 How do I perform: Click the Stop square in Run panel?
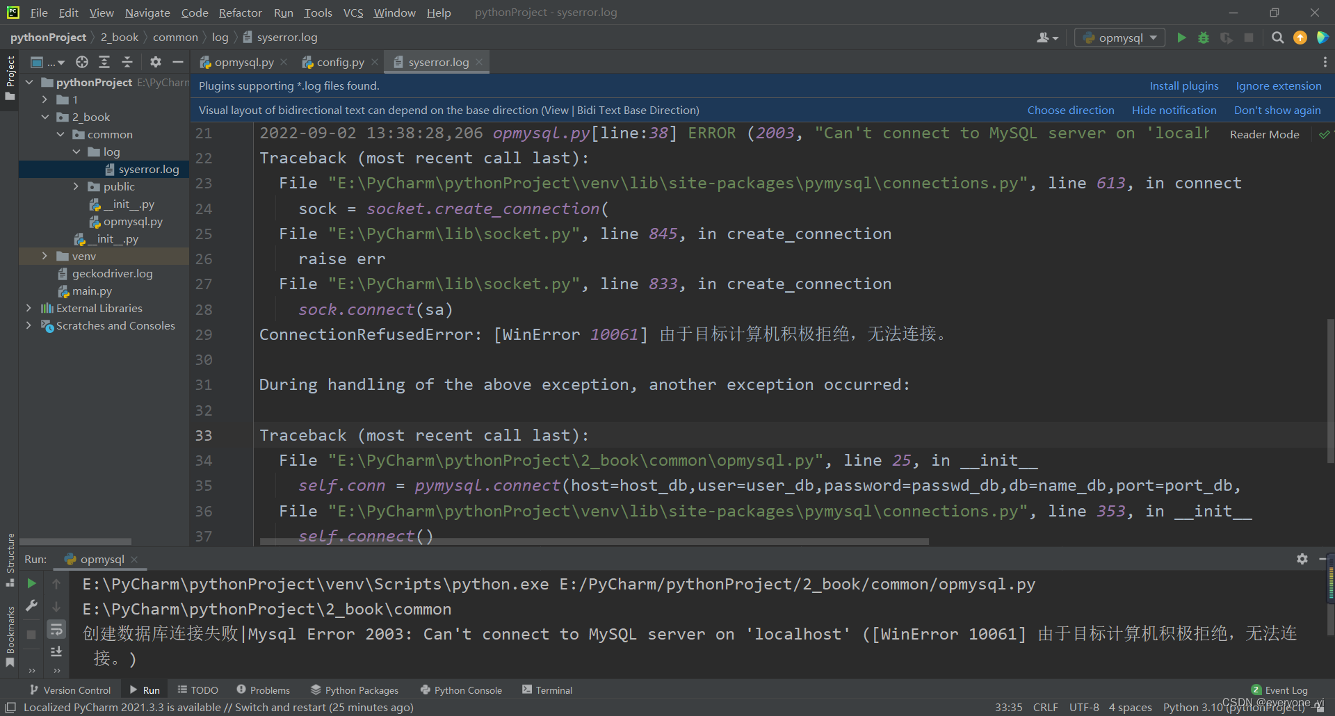pos(31,634)
